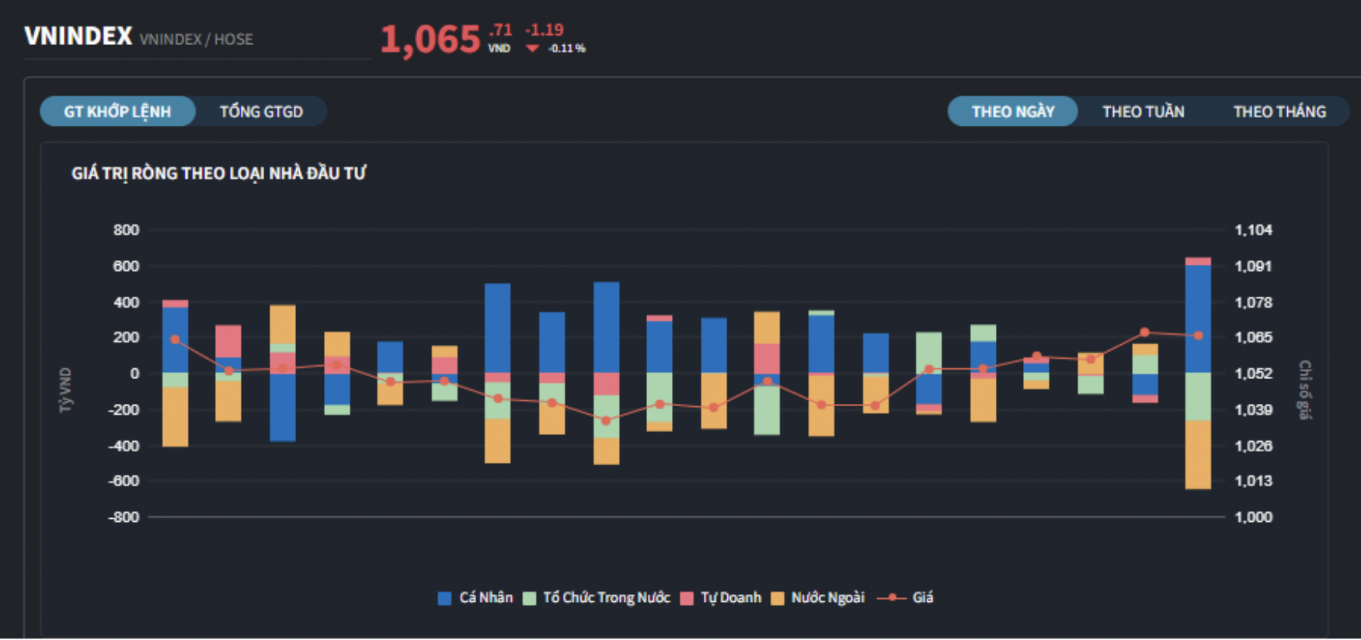Screen dimensions: 1361x640
Task: Click the red down-arrow price change indicator
Action: 532,48
